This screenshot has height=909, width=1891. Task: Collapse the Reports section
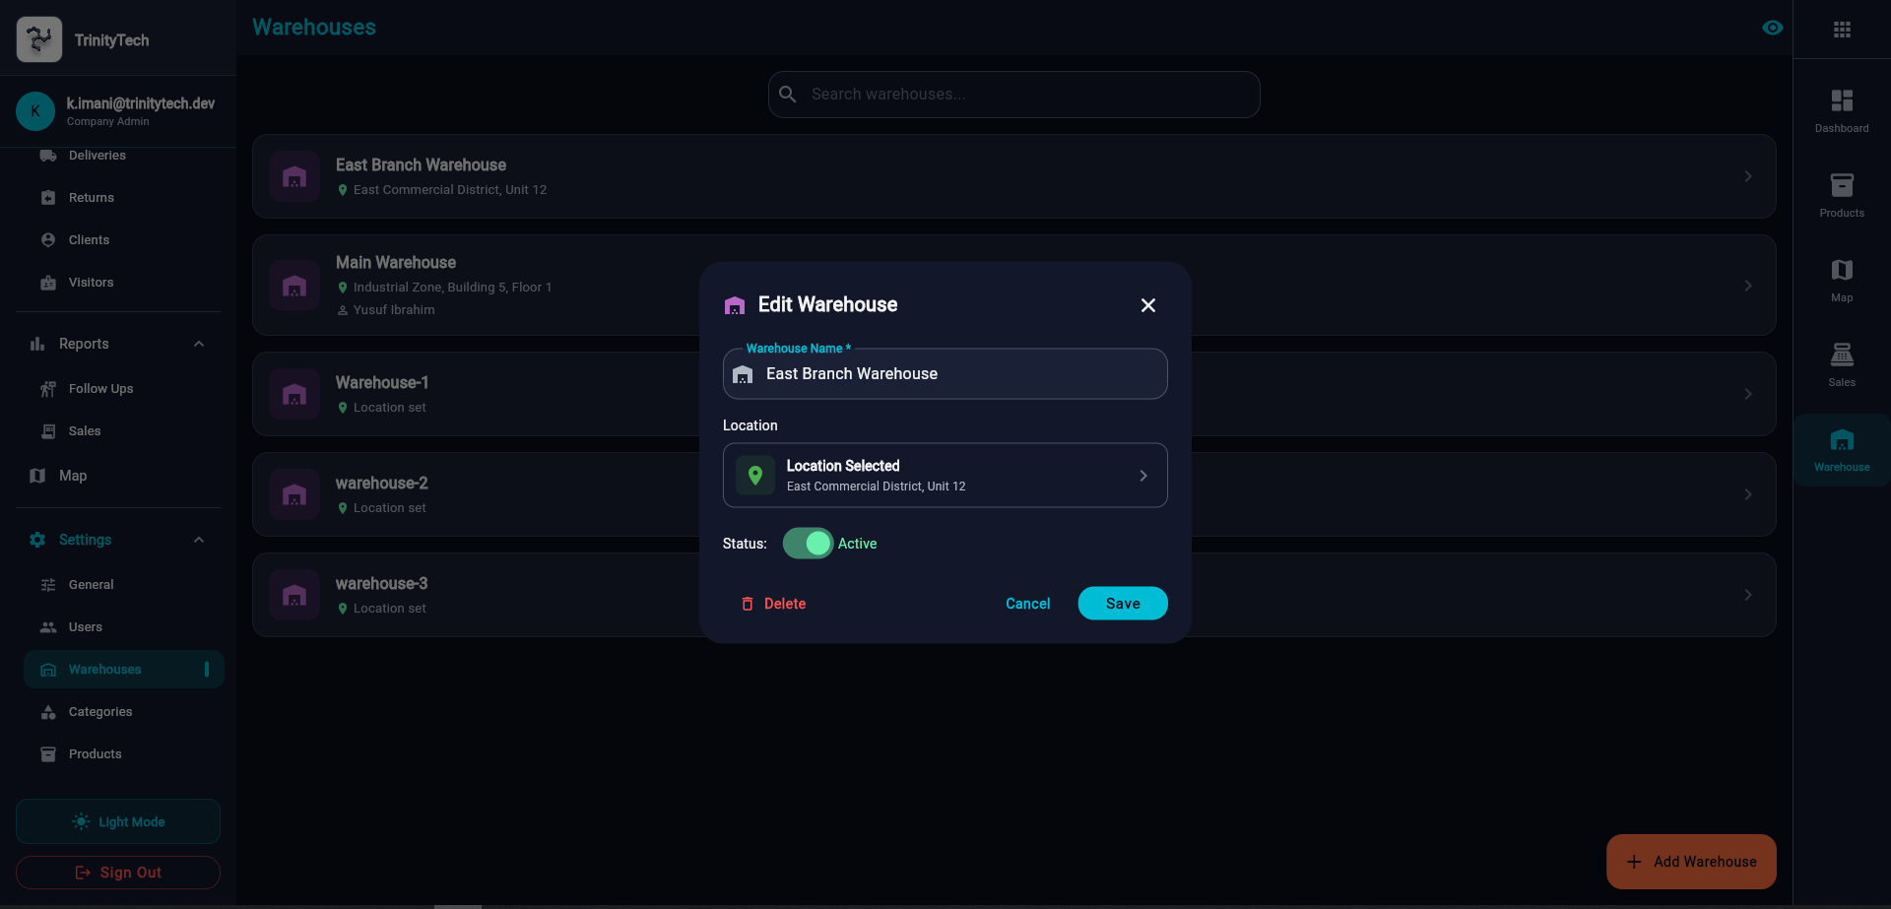click(199, 344)
